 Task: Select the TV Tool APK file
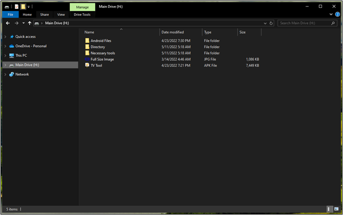click(x=96, y=65)
